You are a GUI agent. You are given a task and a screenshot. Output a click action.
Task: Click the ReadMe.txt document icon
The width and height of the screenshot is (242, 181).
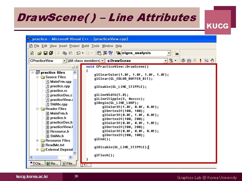click(x=43, y=145)
